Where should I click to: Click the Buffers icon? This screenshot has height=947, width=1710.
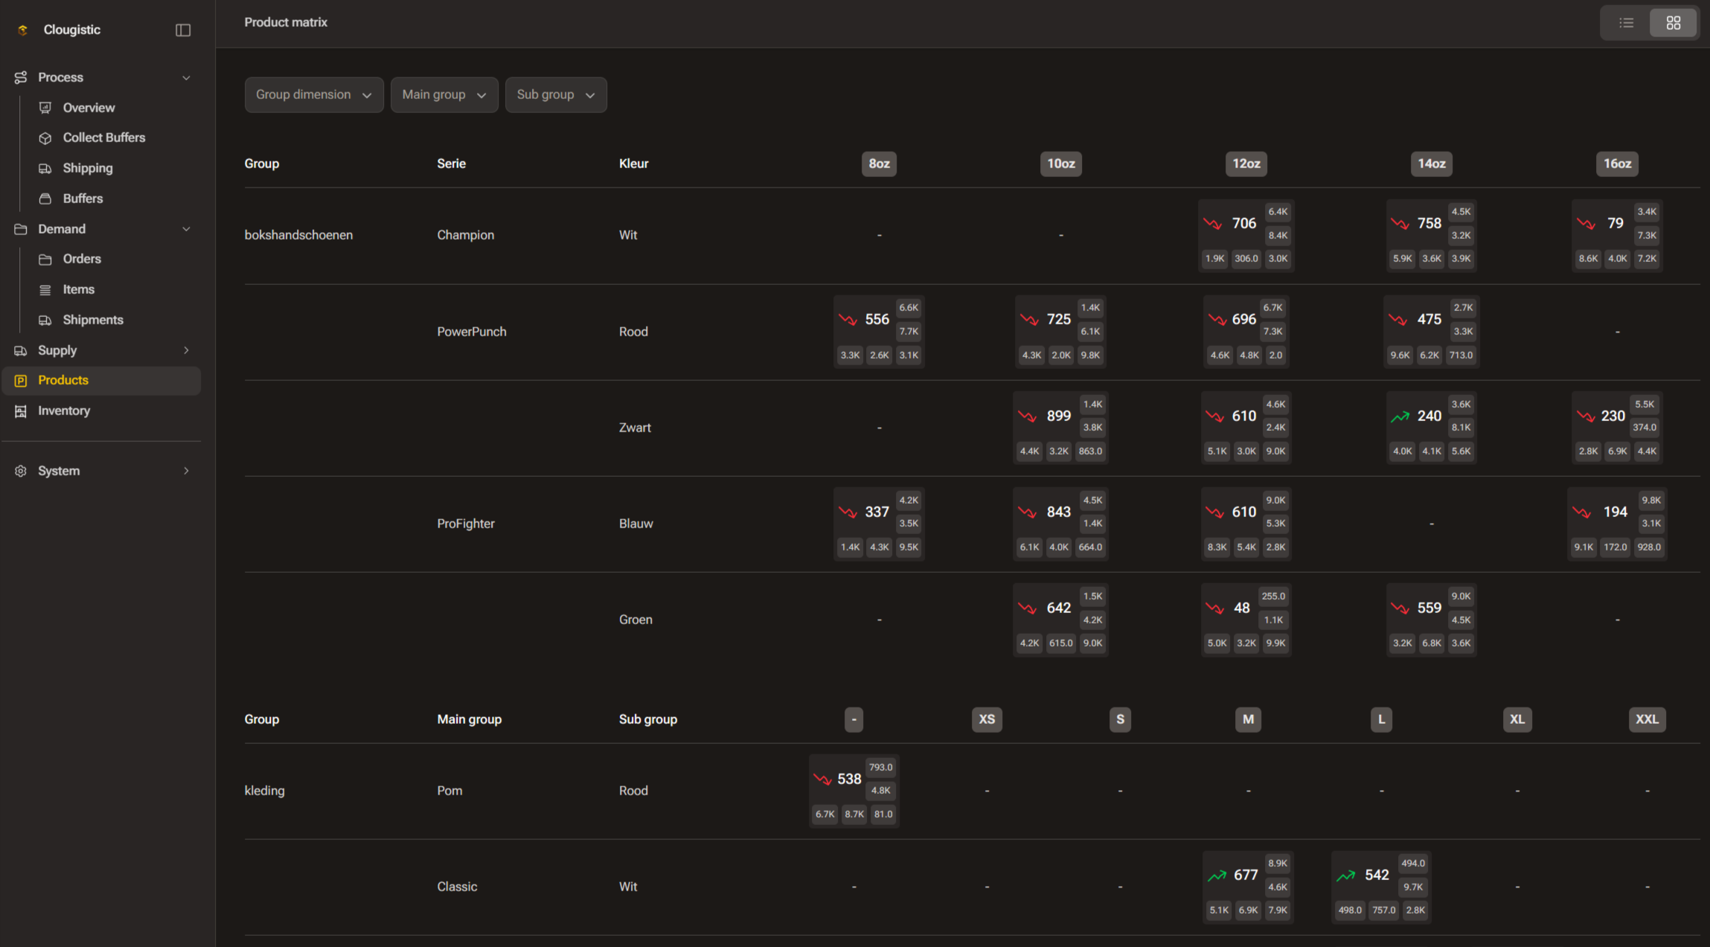pos(45,199)
